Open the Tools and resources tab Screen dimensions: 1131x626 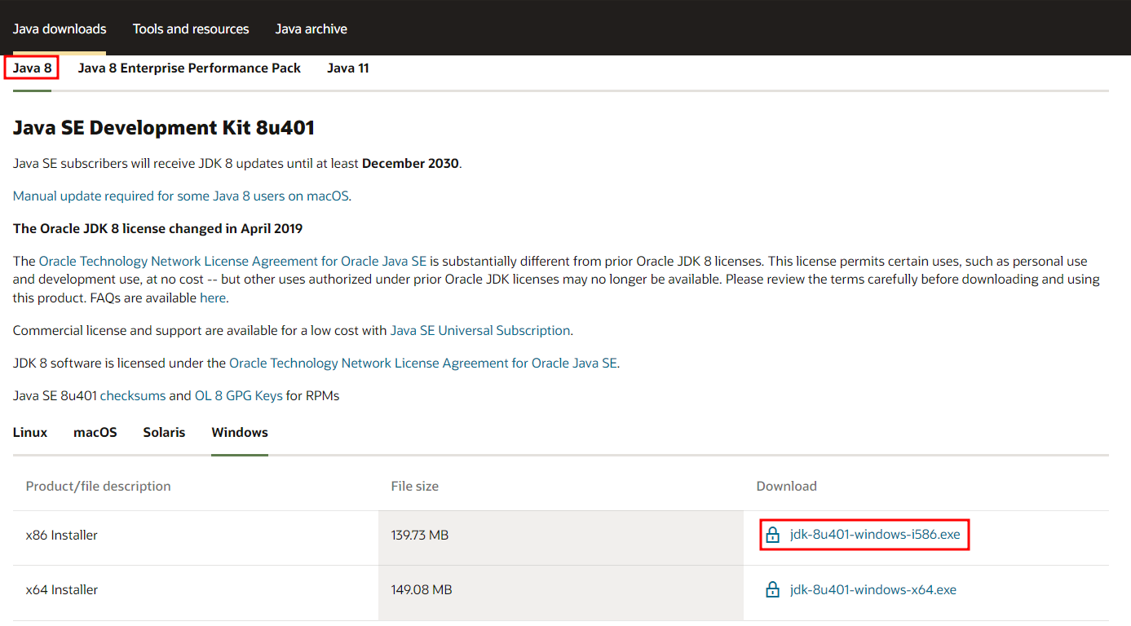191,29
